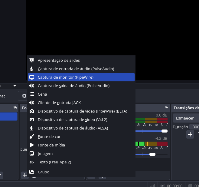Click the slideshow presentation icon

click(31, 61)
